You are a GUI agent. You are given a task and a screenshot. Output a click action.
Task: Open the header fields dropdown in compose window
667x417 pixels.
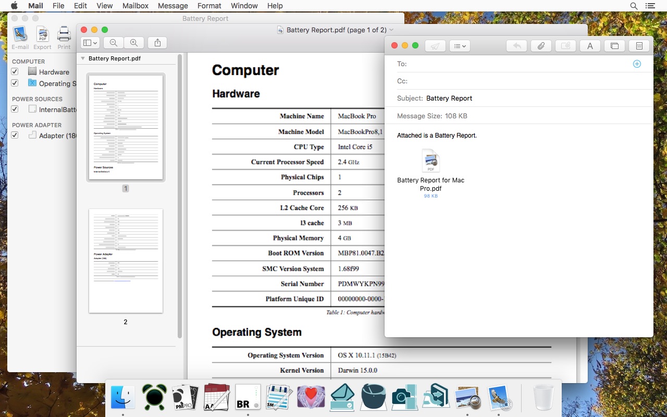click(460, 46)
